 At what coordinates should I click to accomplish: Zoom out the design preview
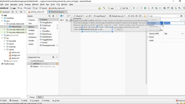pos(129,16)
